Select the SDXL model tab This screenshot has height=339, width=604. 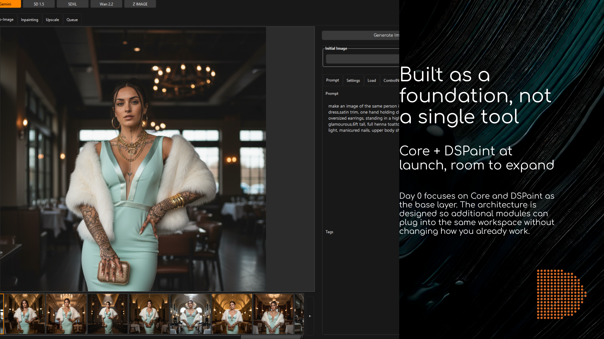72,4
